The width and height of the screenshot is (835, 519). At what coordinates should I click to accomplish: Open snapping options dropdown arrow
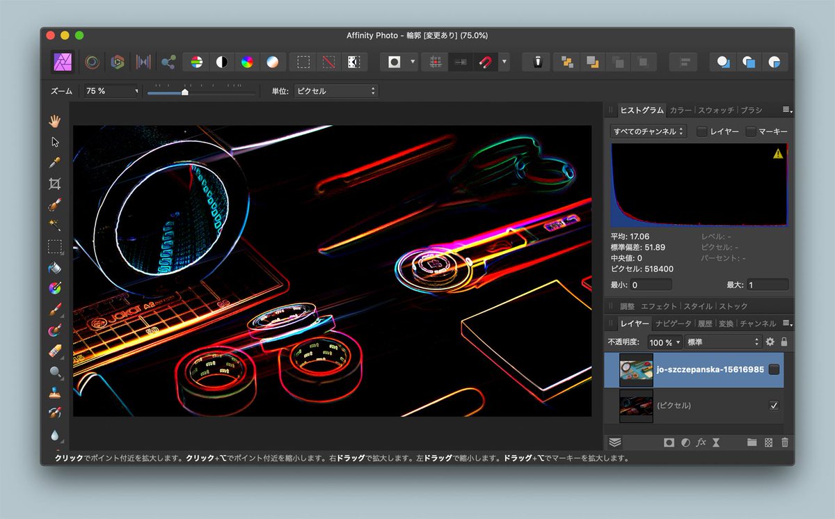pos(504,62)
